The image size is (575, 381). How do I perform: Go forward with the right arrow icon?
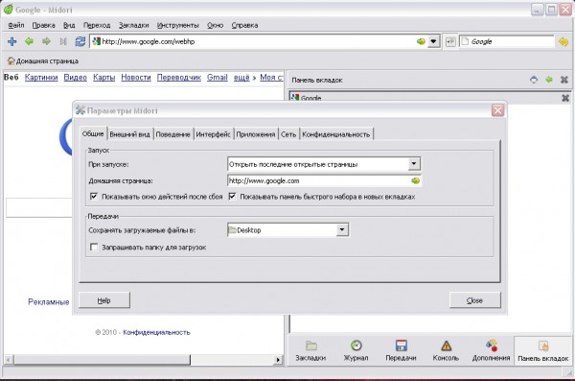point(46,41)
